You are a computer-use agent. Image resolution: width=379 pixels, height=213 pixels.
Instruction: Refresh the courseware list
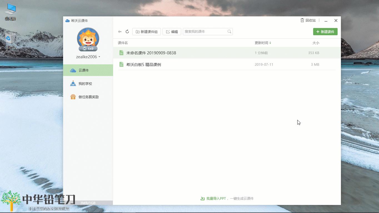tap(127, 31)
